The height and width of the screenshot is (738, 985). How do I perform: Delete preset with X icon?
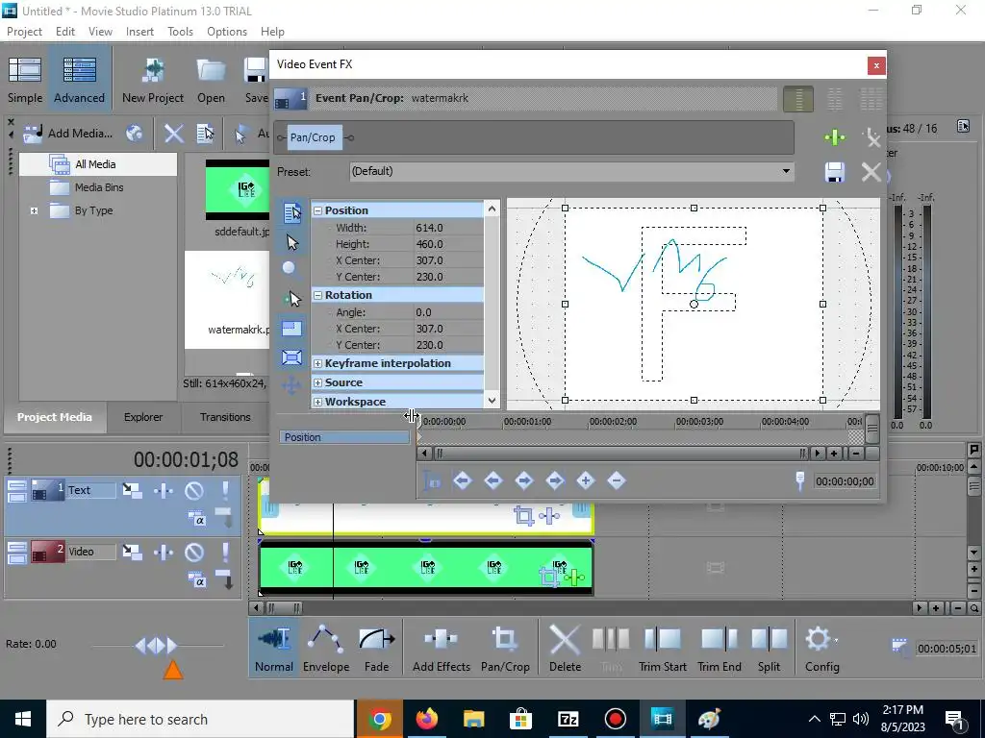coord(871,172)
